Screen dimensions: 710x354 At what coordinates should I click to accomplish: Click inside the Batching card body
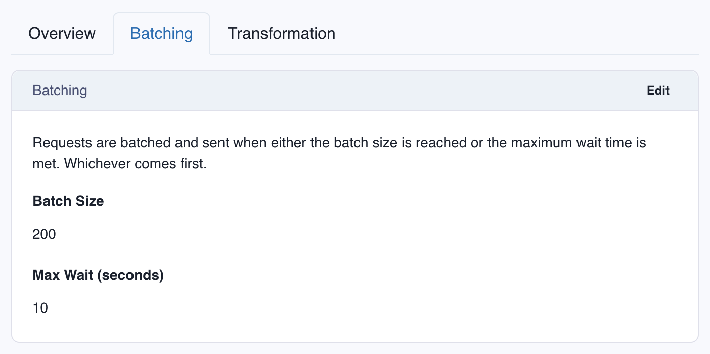coord(354,228)
